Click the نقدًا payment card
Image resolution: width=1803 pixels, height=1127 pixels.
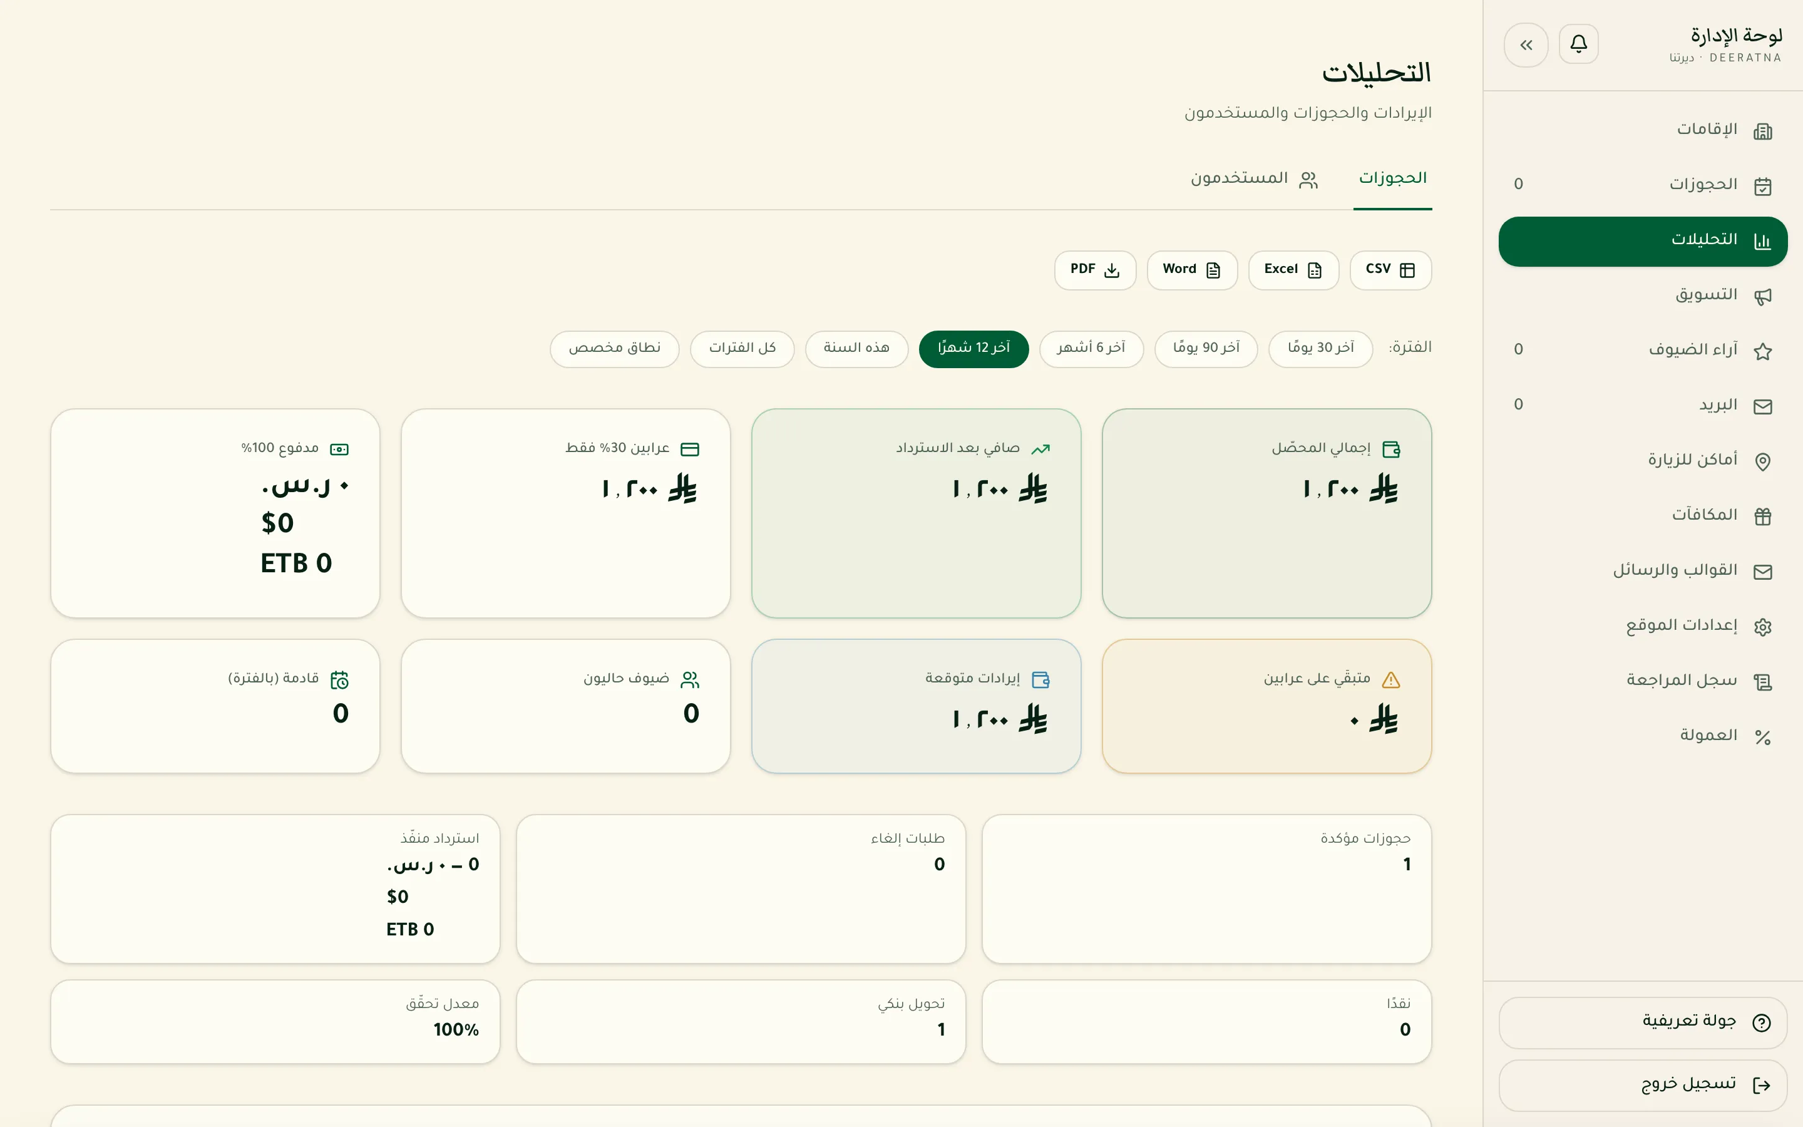[1207, 1022]
